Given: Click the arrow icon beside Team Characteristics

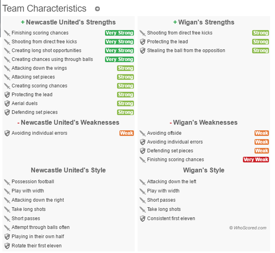Looking at the screenshot, I should [97, 9].
